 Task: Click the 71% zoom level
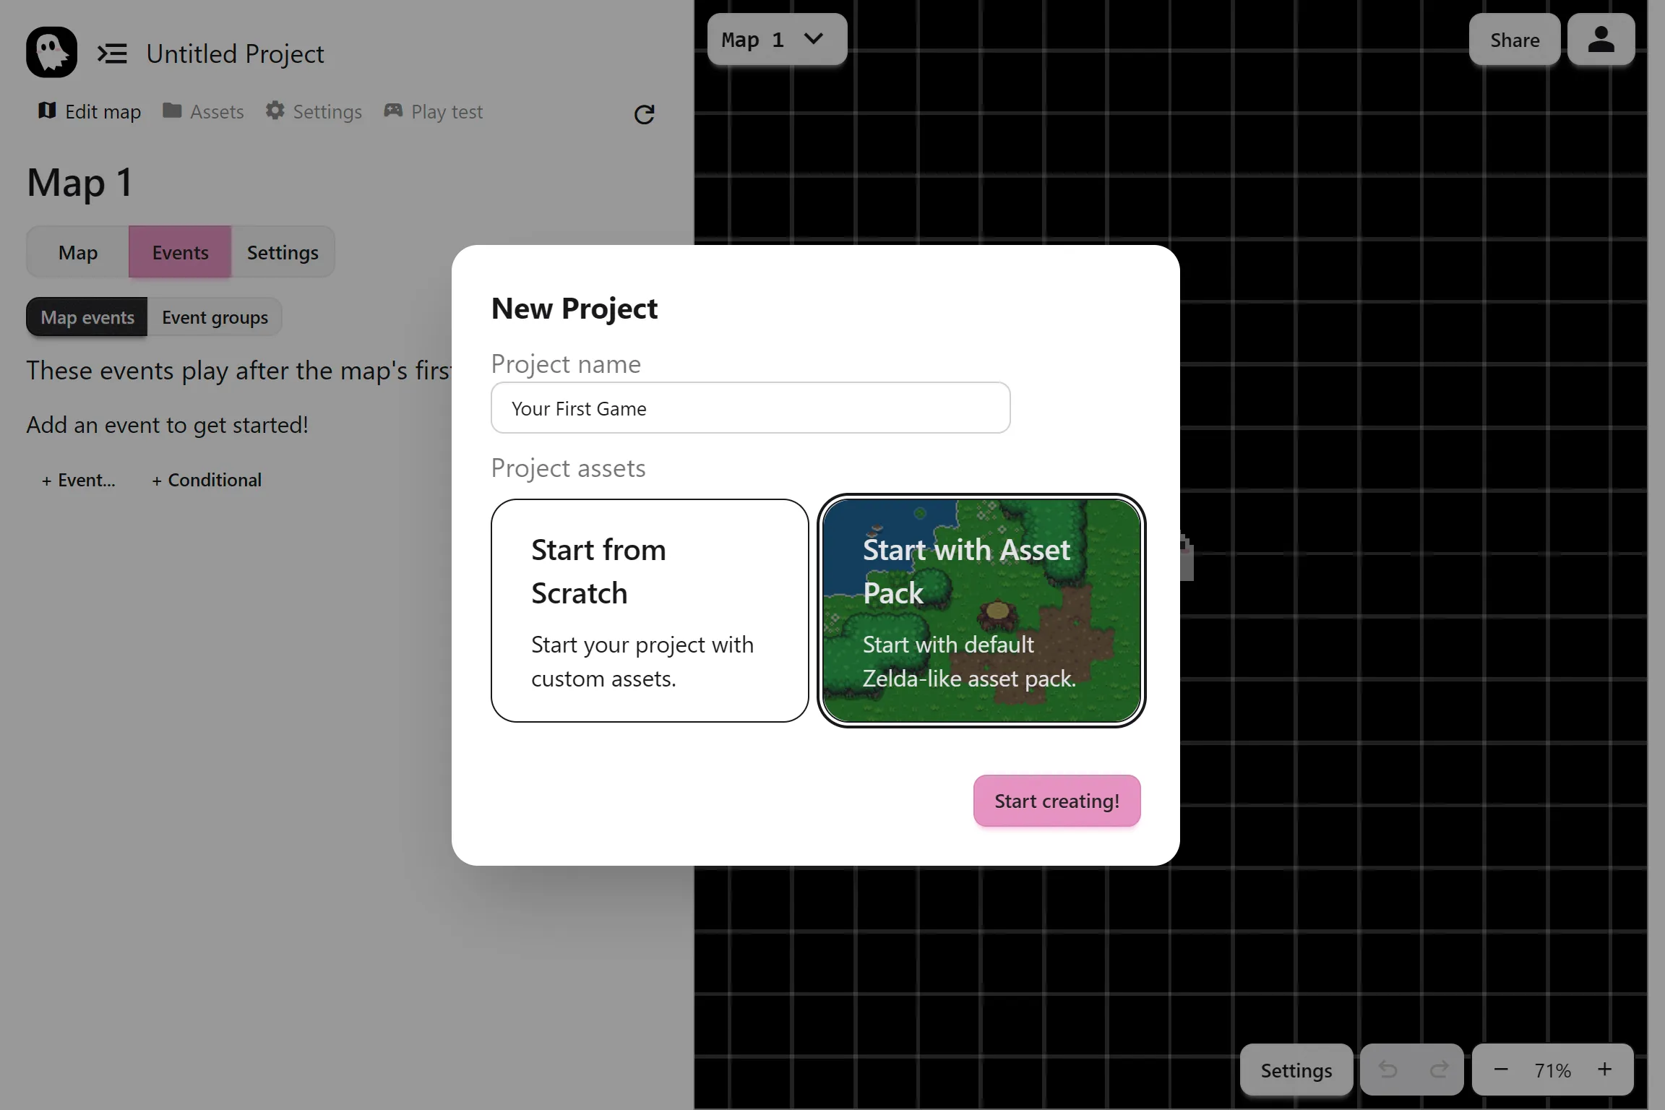(1552, 1070)
